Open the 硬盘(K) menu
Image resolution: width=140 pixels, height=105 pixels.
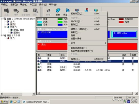(24, 5)
